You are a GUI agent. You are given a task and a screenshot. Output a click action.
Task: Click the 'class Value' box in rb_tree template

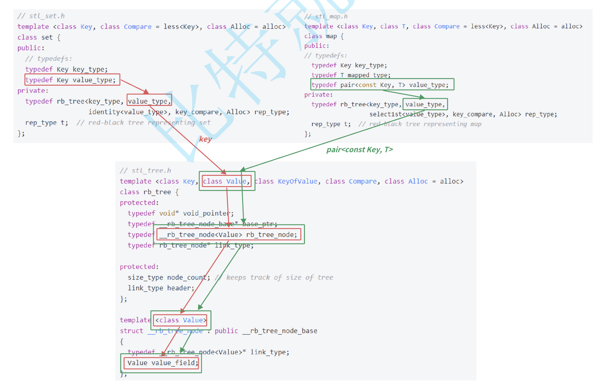pos(227,181)
